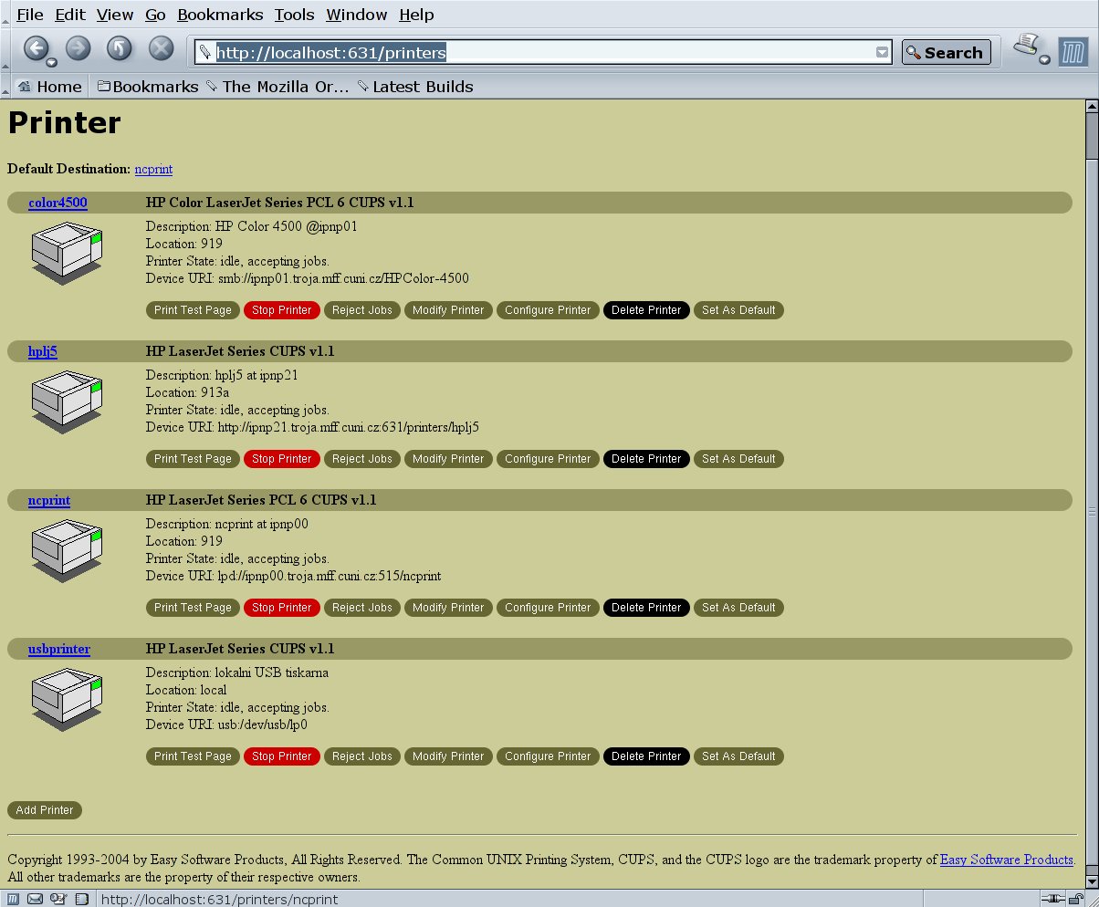The height and width of the screenshot is (907, 1099).
Task: Click the color4500 printer image icon
Action: [67, 253]
